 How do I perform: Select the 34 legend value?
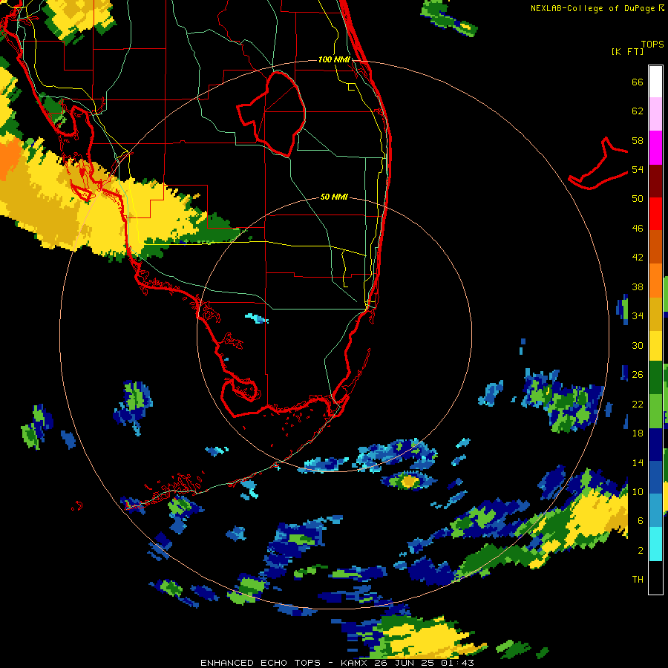[x=638, y=316]
